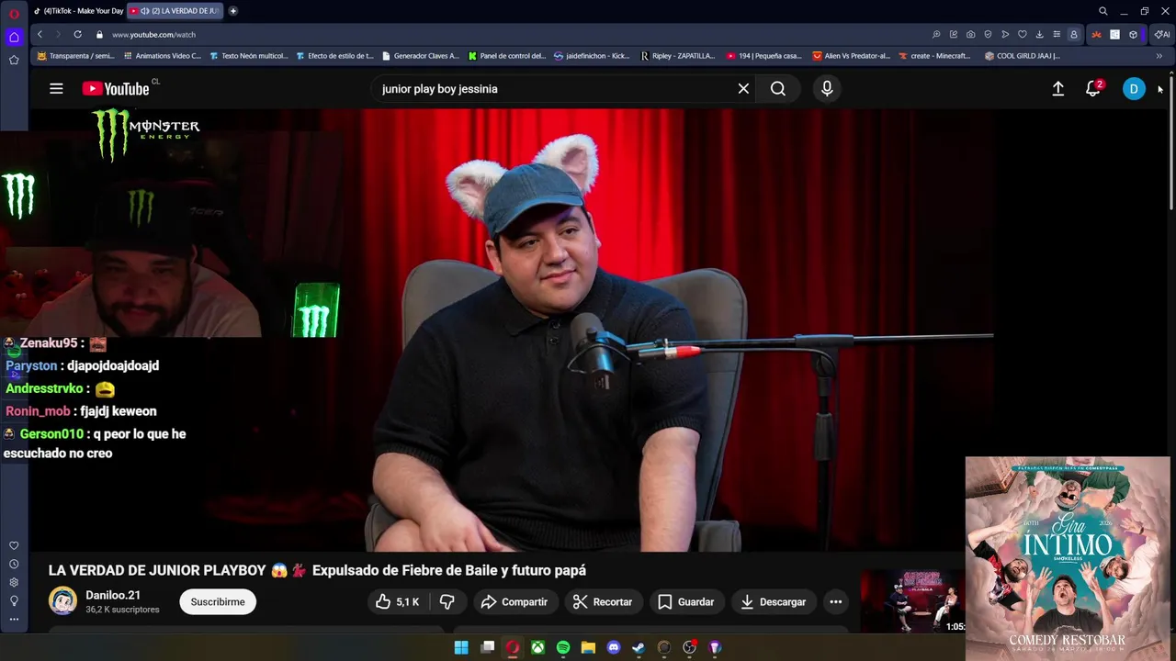Open the YouTube guide hamburger menu
Viewport: 1176px width, 661px height.
pyautogui.click(x=56, y=89)
